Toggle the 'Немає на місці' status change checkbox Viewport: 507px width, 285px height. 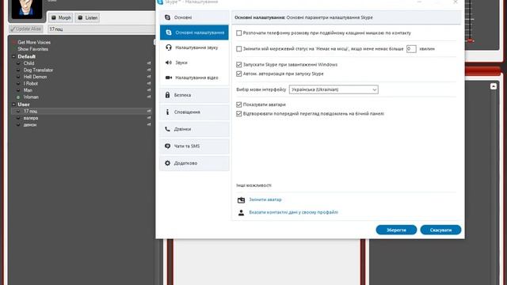click(x=239, y=49)
